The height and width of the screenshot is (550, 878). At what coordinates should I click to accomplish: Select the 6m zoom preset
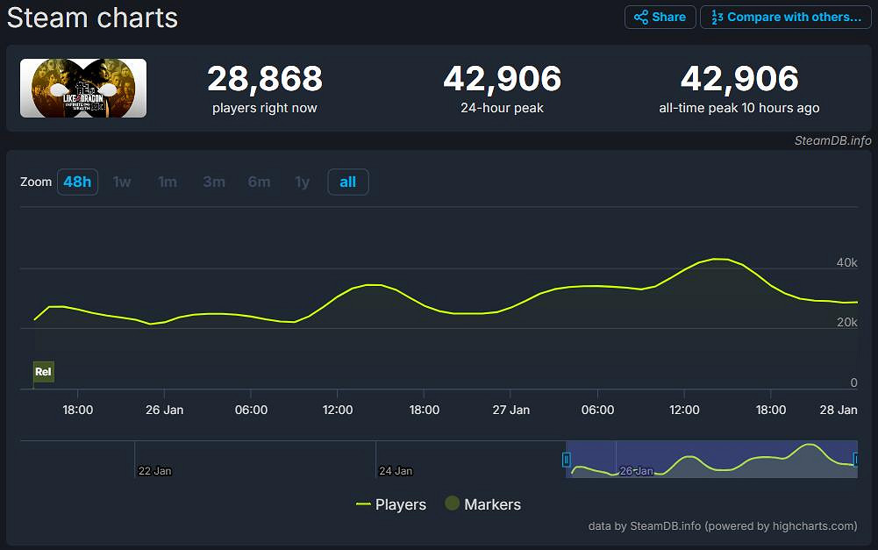pos(259,182)
